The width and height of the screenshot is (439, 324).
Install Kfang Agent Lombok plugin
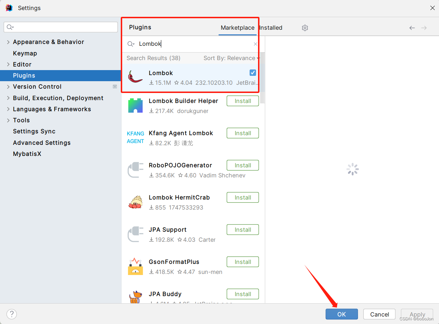click(x=243, y=133)
